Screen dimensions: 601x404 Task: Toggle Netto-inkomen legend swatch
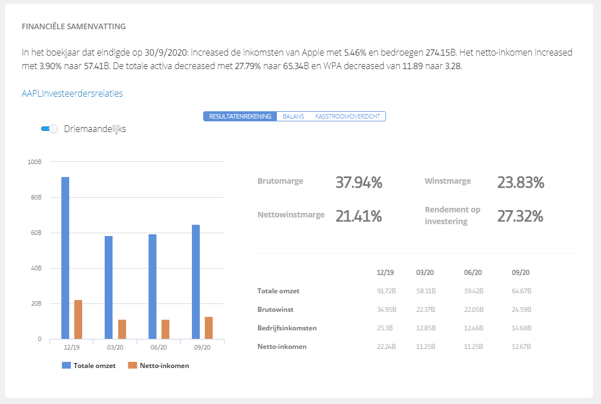pos(133,365)
